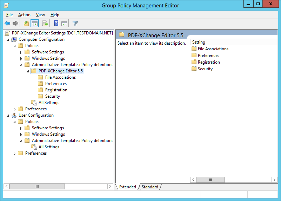Expand Preferences under User Configuration
Image resolution: width=281 pixels, height=201 pixels.
pyautogui.click(x=14, y=154)
